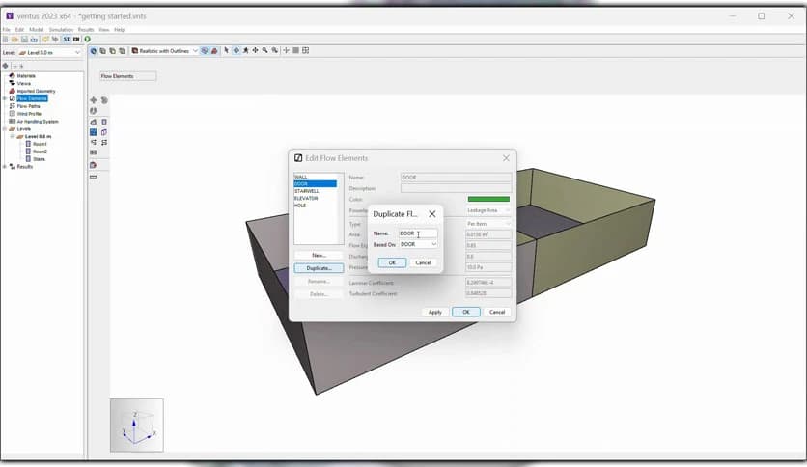Open the Based On dropdown
This screenshot has width=807, height=467.
coord(419,245)
